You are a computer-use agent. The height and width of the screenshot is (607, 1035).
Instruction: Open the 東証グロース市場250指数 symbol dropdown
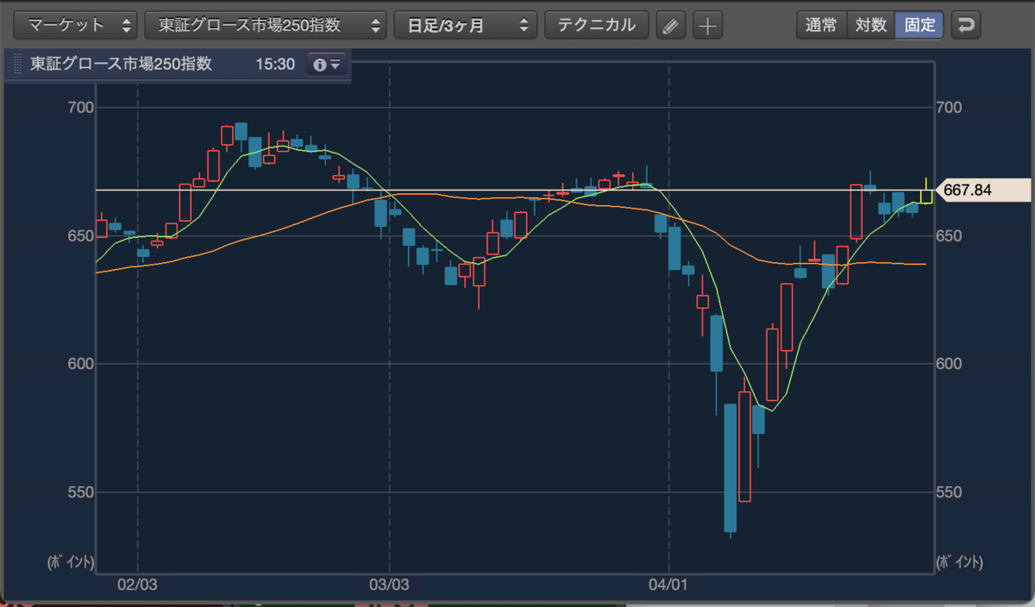tap(266, 25)
